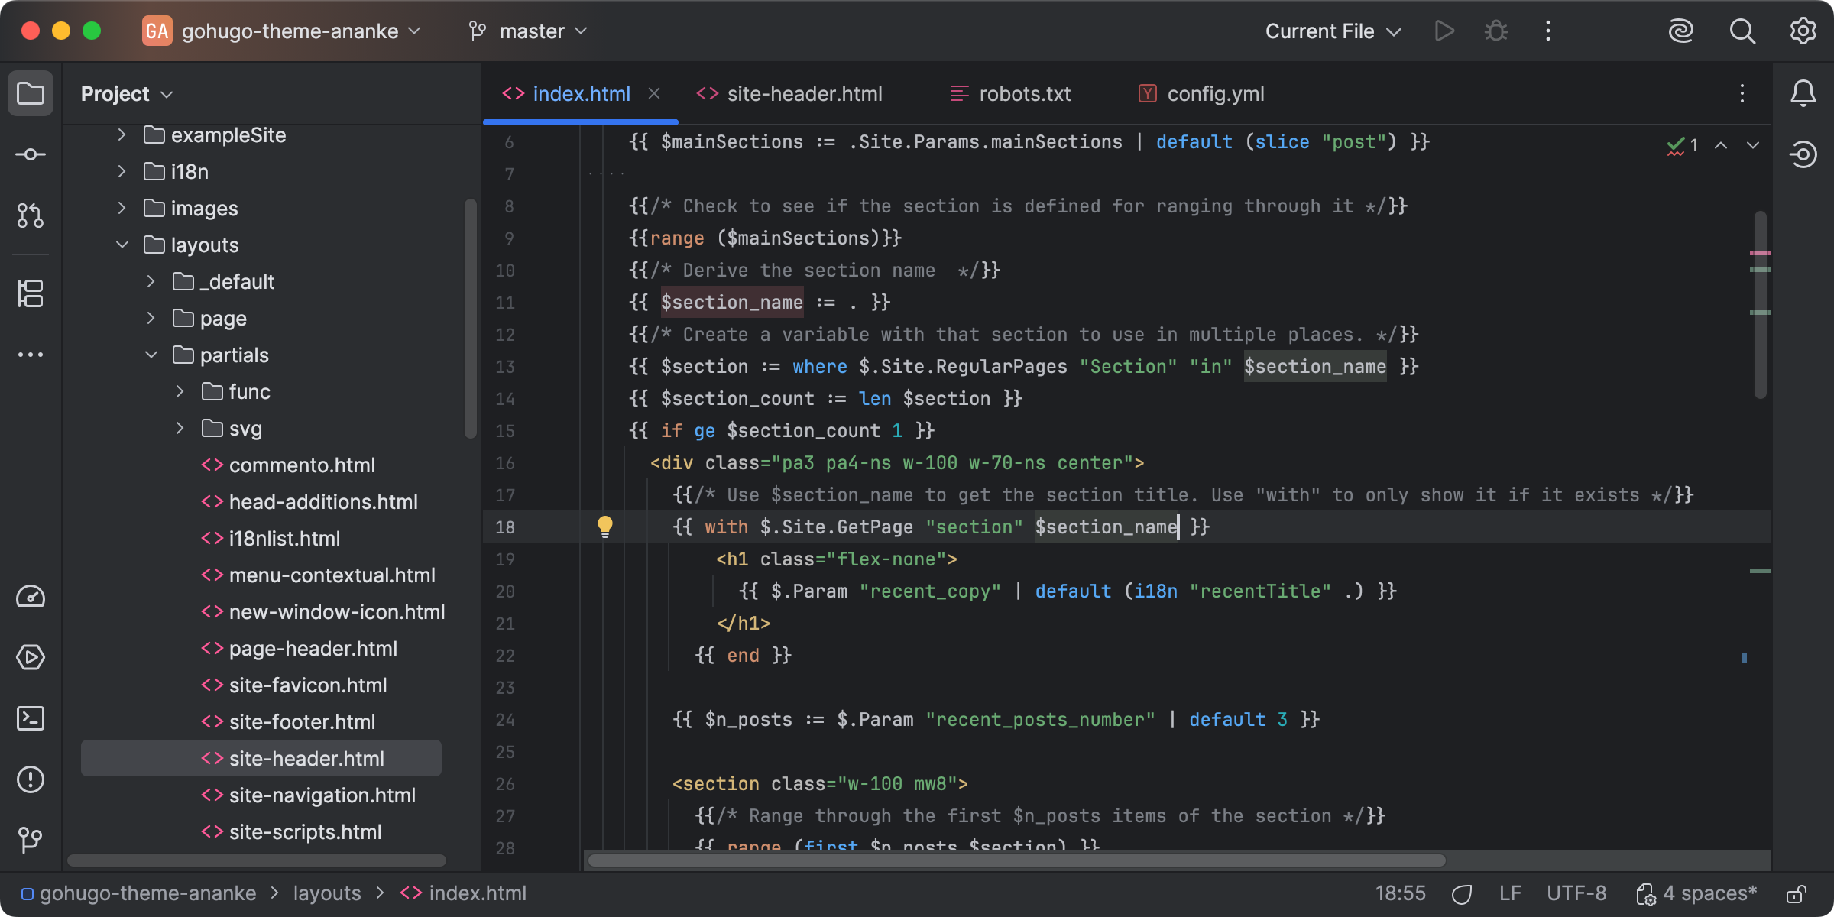The height and width of the screenshot is (917, 1834).
Task: Click the pink error stripe marker
Action: tap(1761, 252)
